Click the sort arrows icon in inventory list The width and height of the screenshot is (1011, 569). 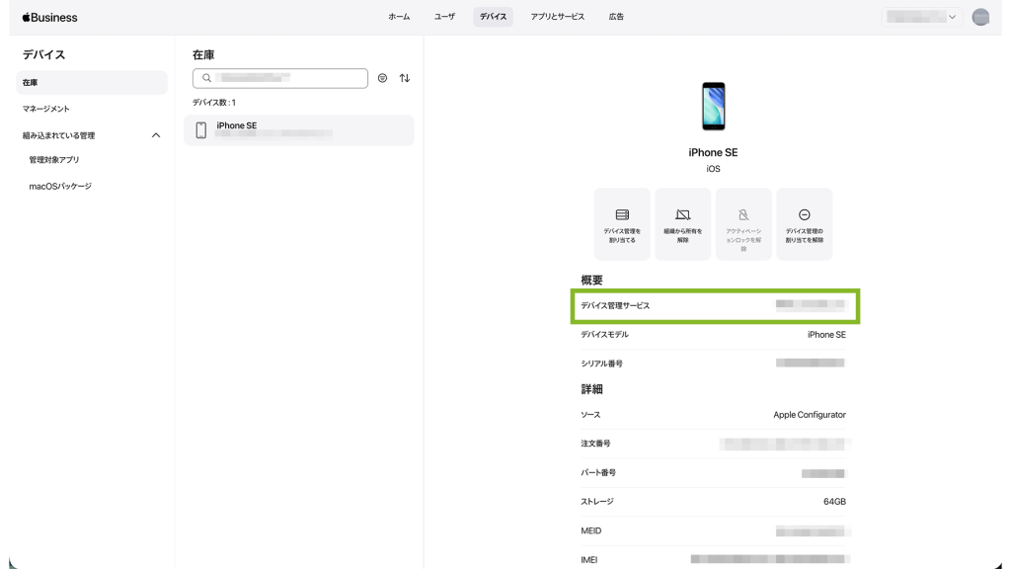click(405, 78)
